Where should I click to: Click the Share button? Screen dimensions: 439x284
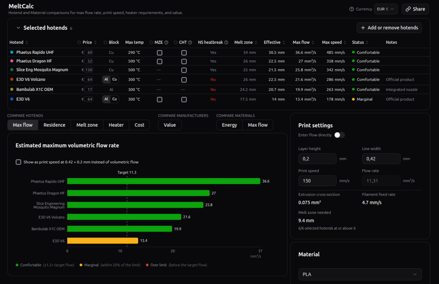[415, 9]
